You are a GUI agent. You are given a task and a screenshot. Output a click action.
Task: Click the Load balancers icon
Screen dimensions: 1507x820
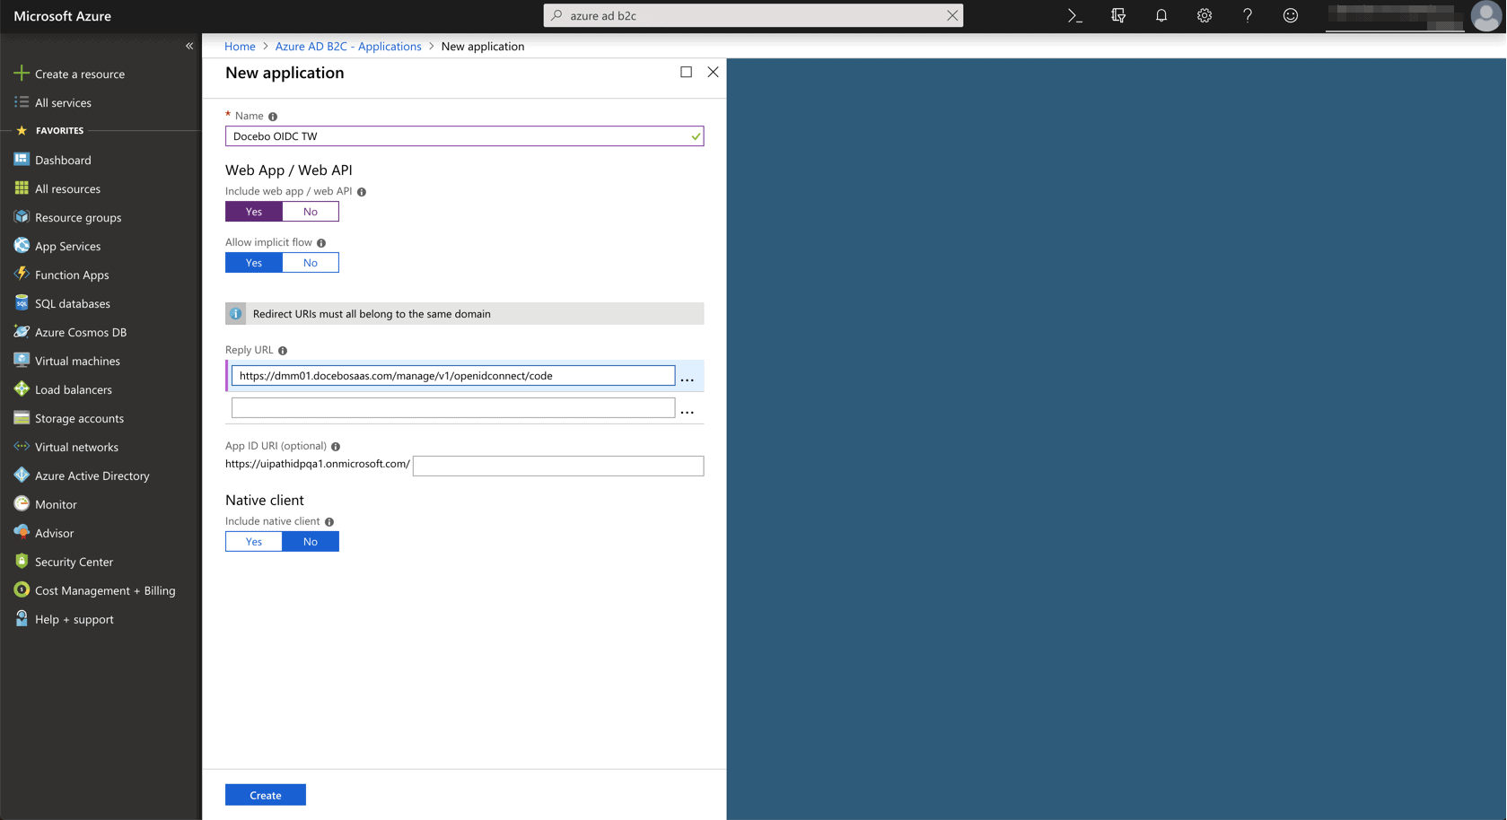coord(22,389)
